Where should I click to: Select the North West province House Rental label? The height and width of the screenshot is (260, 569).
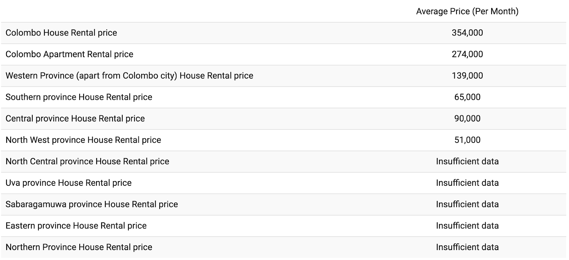click(83, 140)
